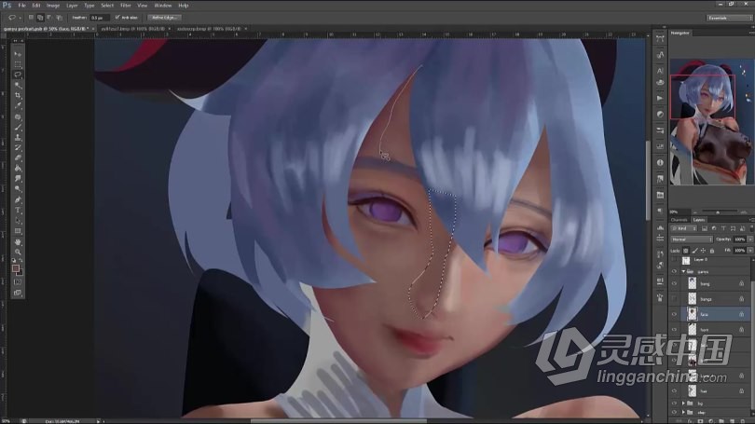Switch to third document tab at 100%
Screen dimensions: 755x424
coord(209,29)
